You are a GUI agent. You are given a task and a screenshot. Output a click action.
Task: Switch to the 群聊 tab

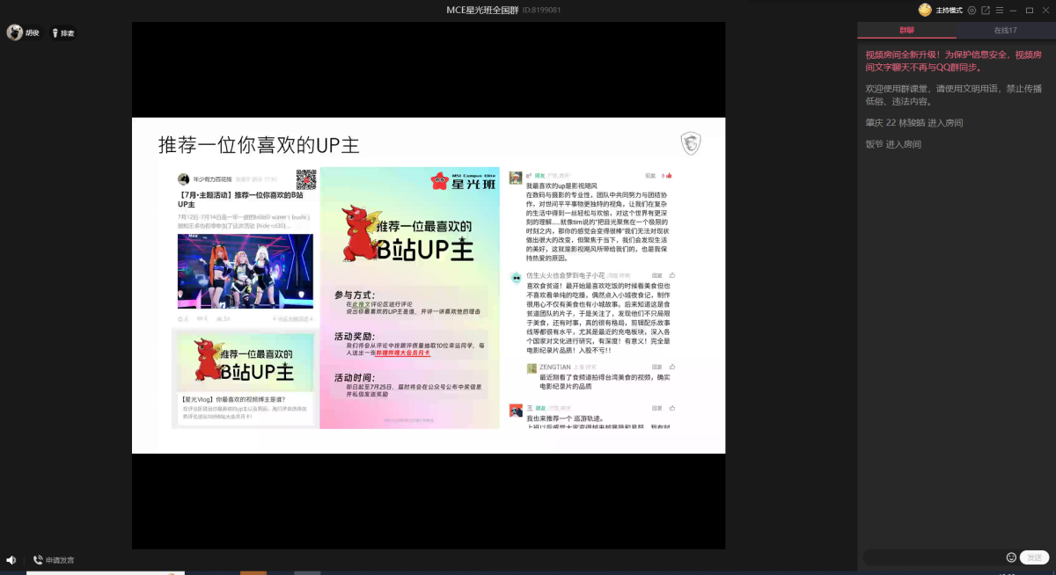(x=907, y=30)
